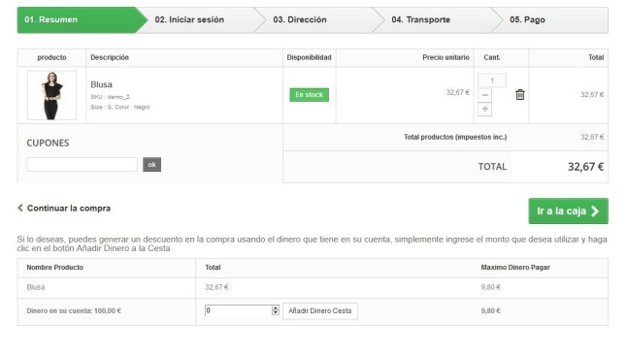Click the account money amount field
Image resolution: width=627 pixels, height=355 pixels.
click(239, 310)
